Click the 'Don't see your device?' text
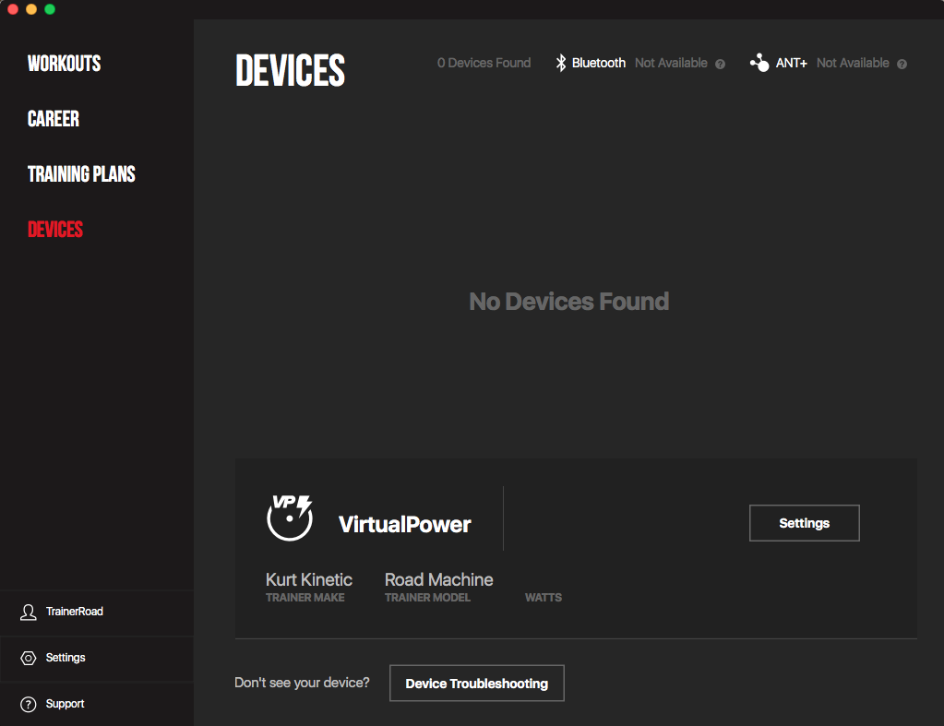 pyautogui.click(x=302, y=683)
